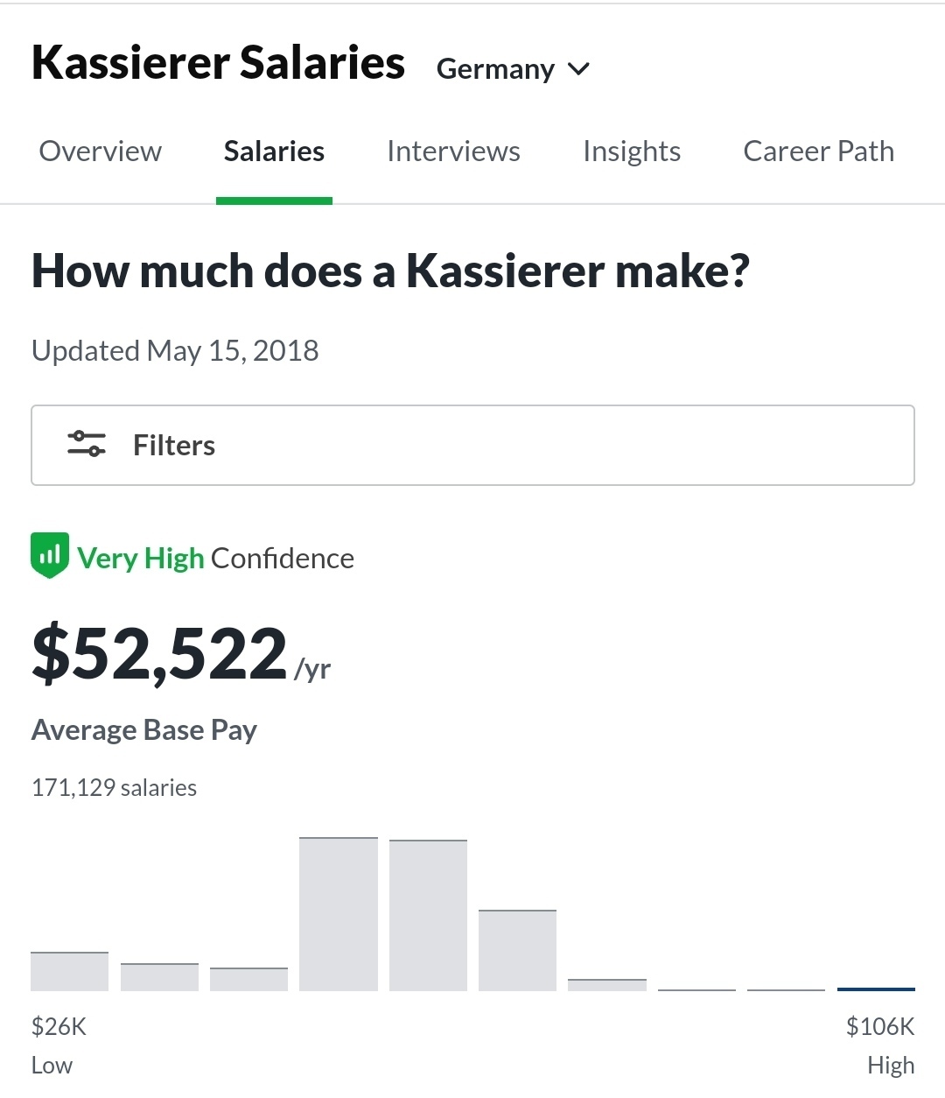Screen dimensions: 945x1098
Task: Open the Filters button
Action: click(472, 445)
